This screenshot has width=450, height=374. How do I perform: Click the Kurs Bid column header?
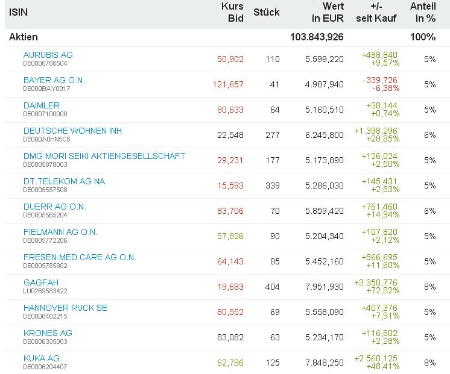pos(232,12)
